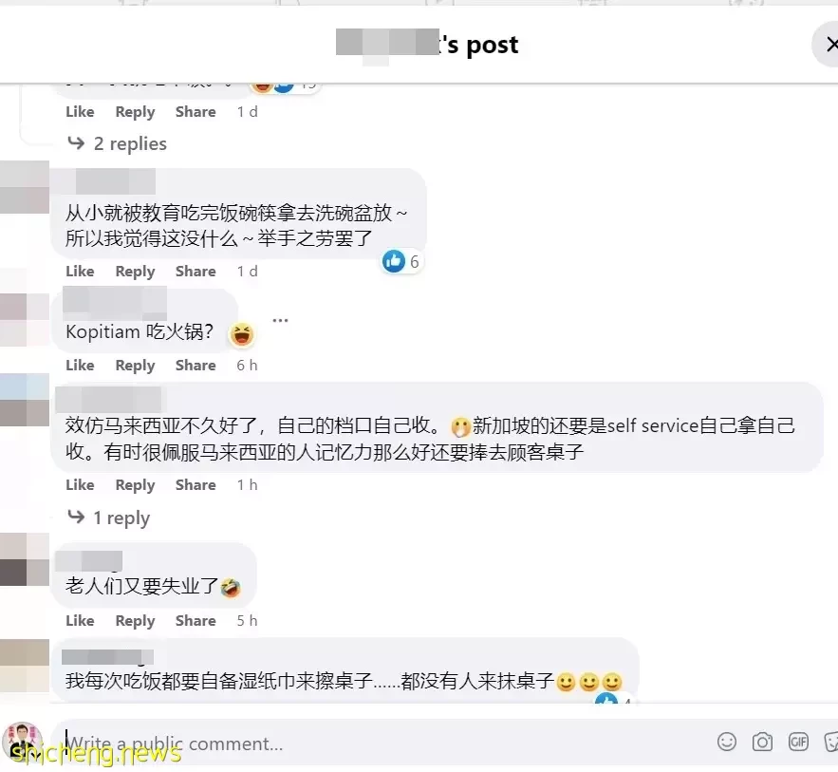Insert a GIF into the comment
Viewport: 838px width, 772px height.
(x=798, y=742)
